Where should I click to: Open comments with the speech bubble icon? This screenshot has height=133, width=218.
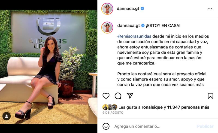(118, 96)
